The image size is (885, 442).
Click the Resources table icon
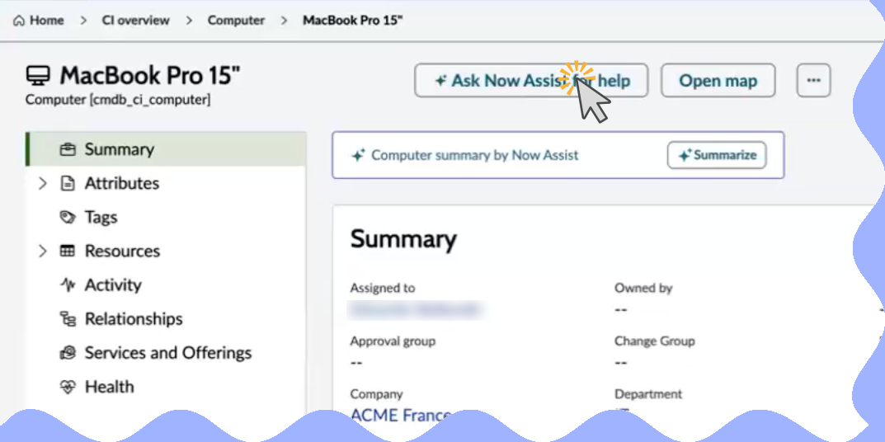click(x=68, y=252)
